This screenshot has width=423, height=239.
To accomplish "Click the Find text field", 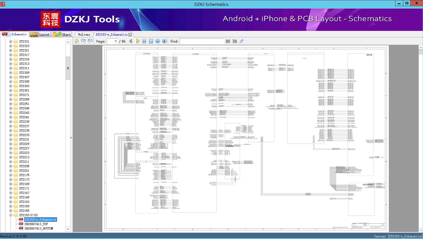I will coord(202,41).
